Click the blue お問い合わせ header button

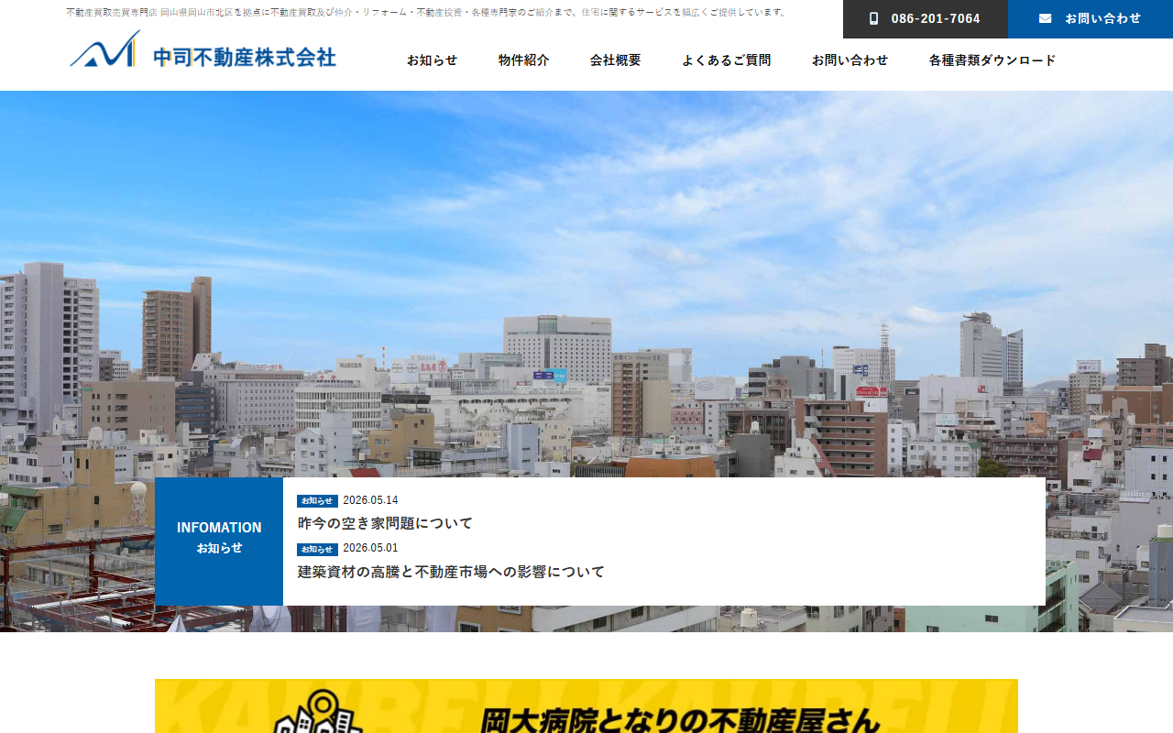(1091, 19)
